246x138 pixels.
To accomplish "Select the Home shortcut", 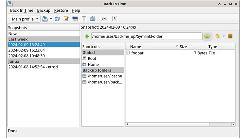I will pyautogui.click(x=93, y=64).
